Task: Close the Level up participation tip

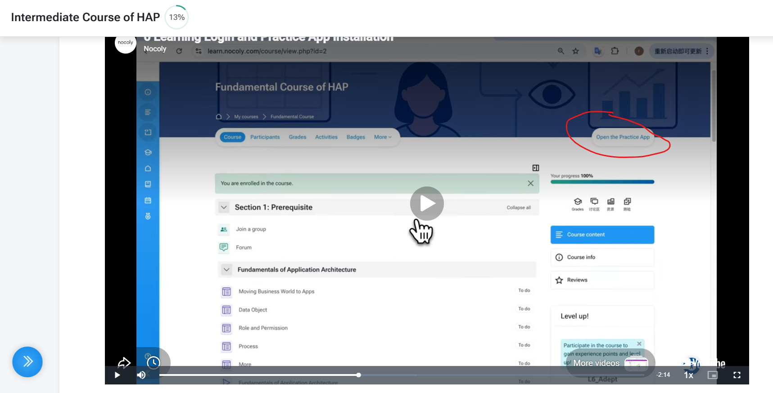Action: [x=639, y=343]
